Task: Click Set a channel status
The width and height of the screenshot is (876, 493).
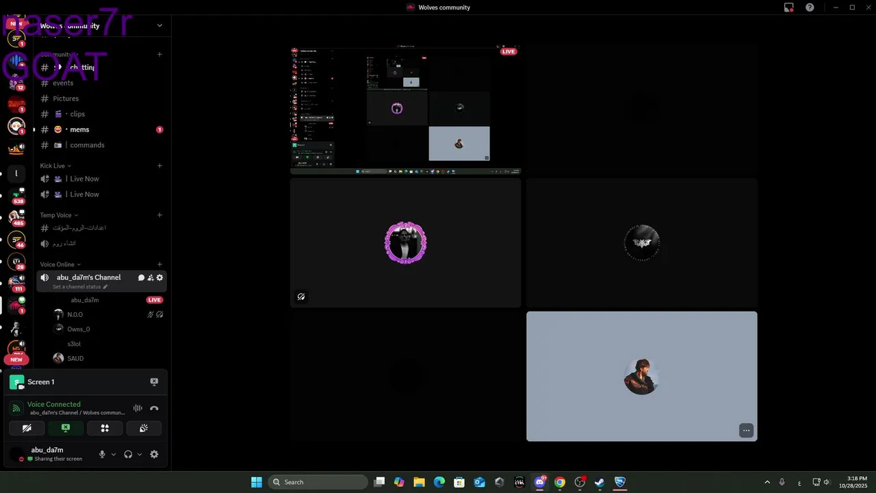Action: (x=77, y=287)
